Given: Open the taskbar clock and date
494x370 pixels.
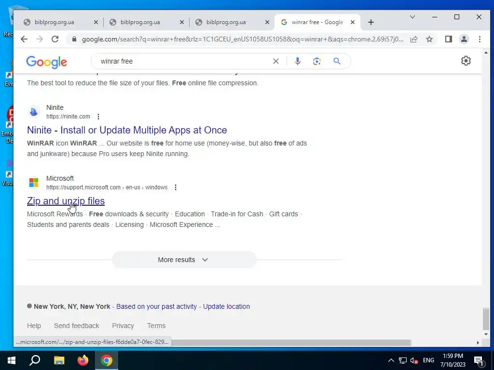Looking at the screenshot, I should pyautogui.click(x=453, y=360).
